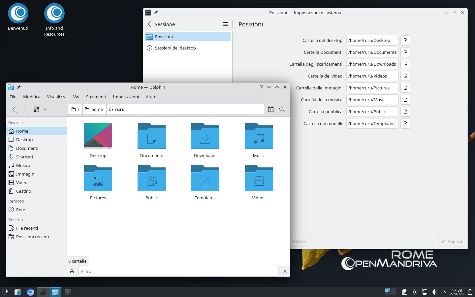Image resolution: width=475 pixels, height=297 pixels.
Task: Select Sessioni del desktop in sidebar
Action: tap(175, 48)
